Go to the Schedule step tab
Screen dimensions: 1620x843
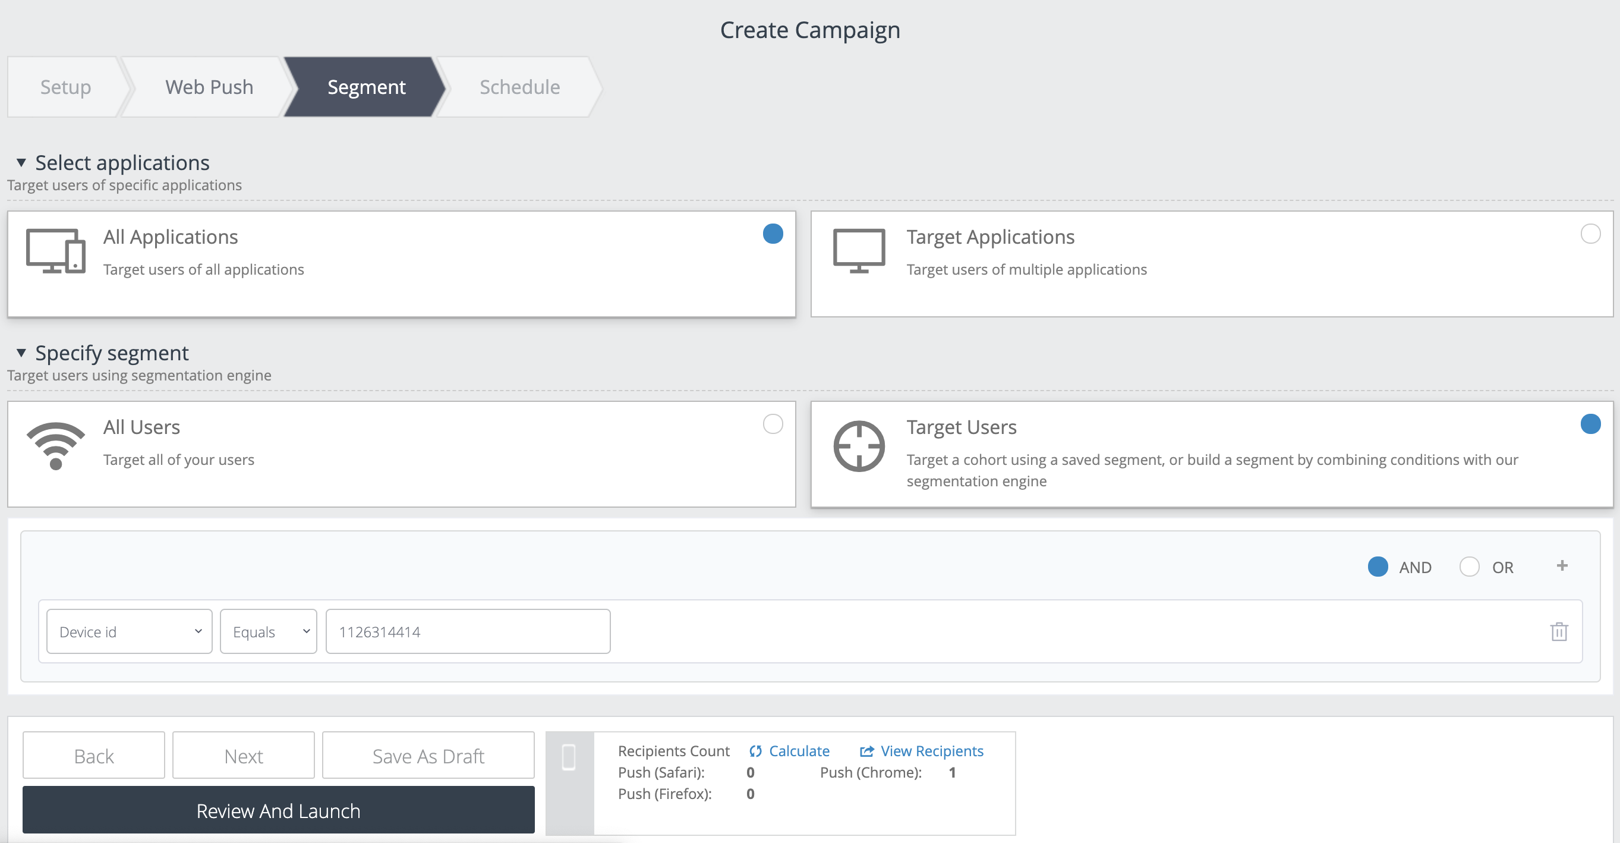[x=519, y=87]
